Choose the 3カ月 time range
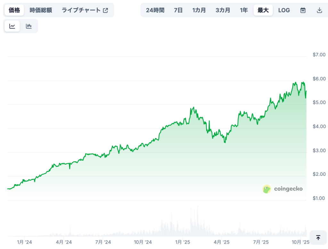The image size is (328, 249). [x=223, y=10]
